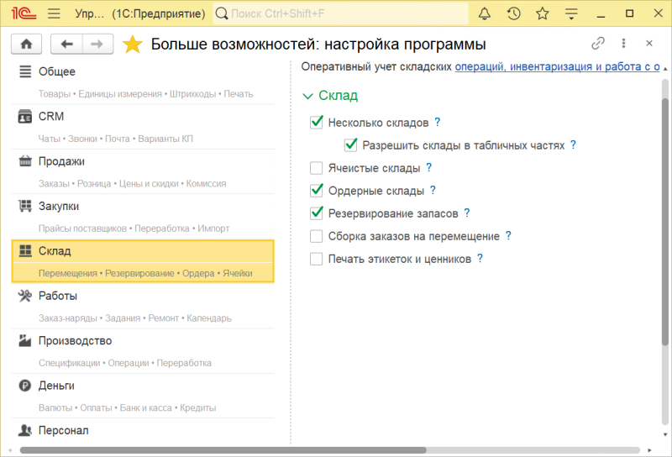Toggle the yellow favorite star for this page

point(133,45)
